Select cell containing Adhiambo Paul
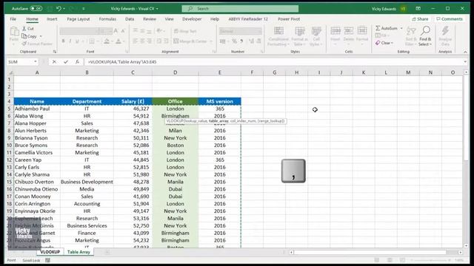 (37, 109)
